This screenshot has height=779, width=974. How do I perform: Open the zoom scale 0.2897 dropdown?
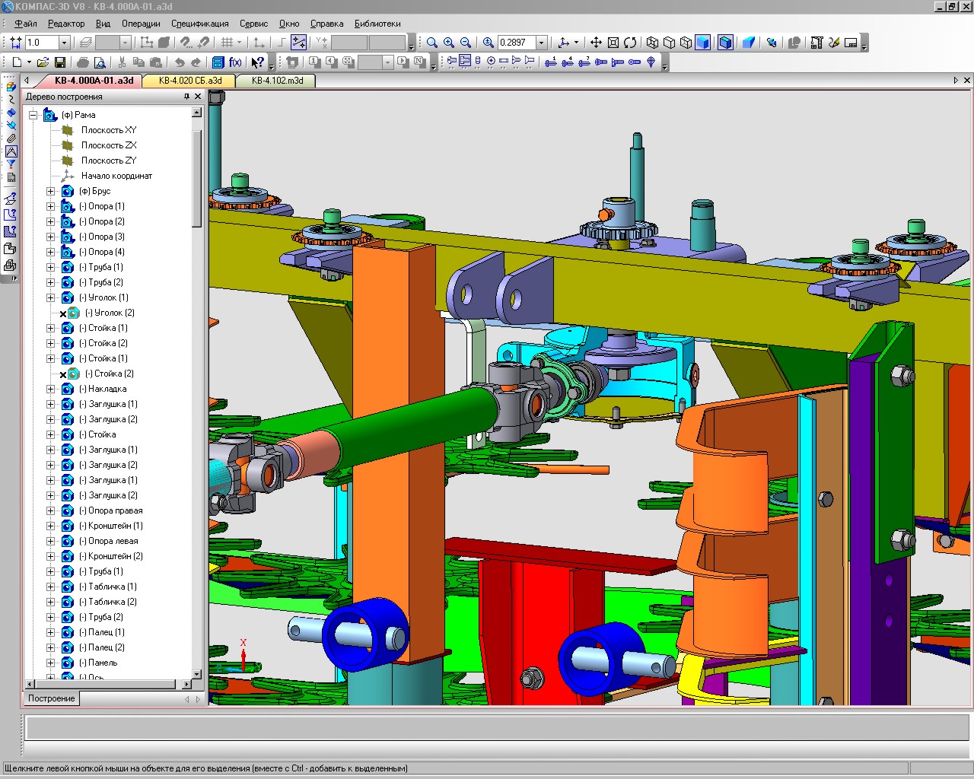tap(542, 43)
